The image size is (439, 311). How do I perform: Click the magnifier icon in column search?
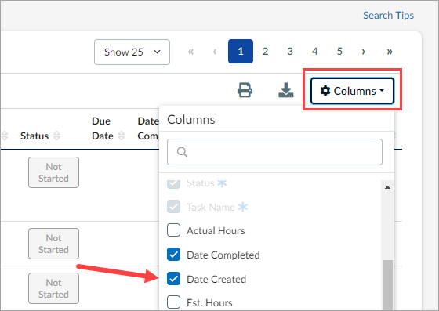point(182,152)
